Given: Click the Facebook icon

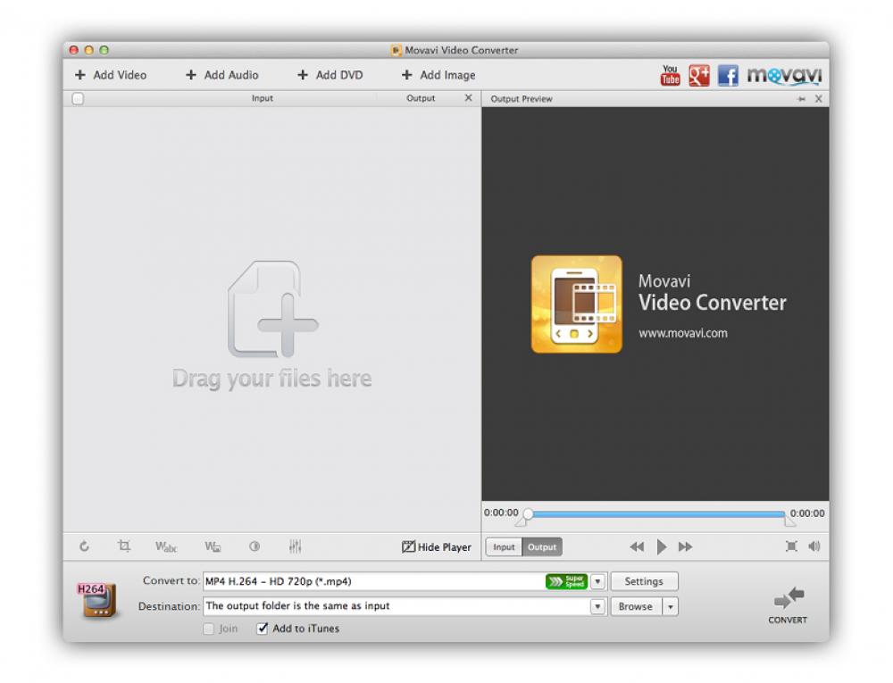Looking at the screenshot, I should [x=729, y=75].
